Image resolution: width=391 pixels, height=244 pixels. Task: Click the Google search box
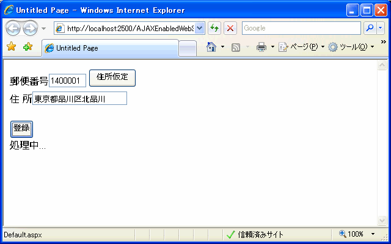301,28
